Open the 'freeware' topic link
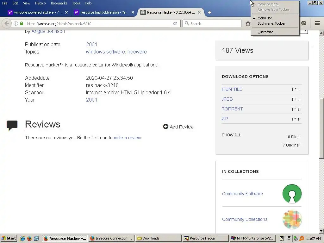 coord(137,52)
